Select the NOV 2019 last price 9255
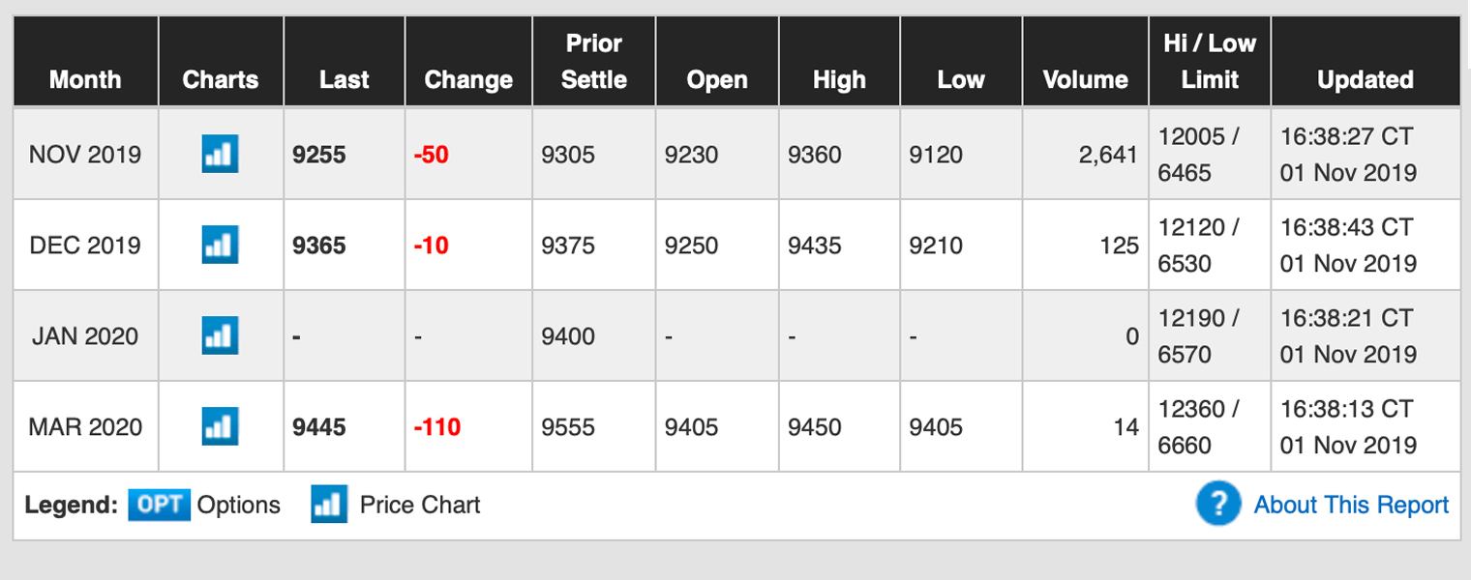Screen dimensions: 1471x580 [319, 155]
